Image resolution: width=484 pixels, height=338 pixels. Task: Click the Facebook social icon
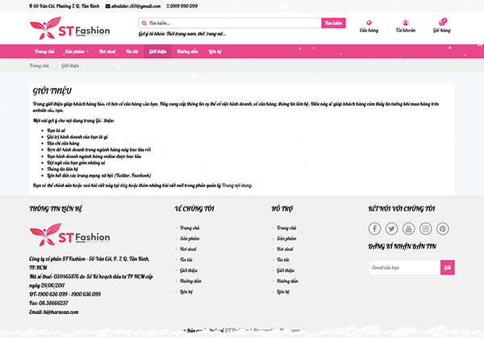click(374, 229)
